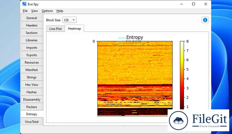Go to the General section
232x134 pixels.
tap(32, 18)
